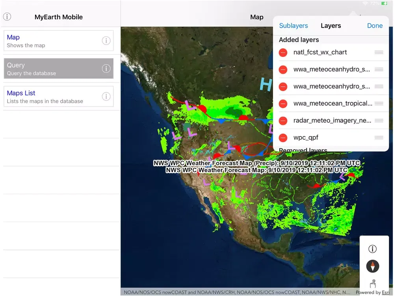Viewport: 394px width, 296px height.
Task: Select wpc_qpf layer name
Action: 306,138
